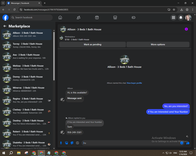Attach a photo with the image icon
Image resolution: width=196 pixels, height=156 pixels.
pos(67,143)
